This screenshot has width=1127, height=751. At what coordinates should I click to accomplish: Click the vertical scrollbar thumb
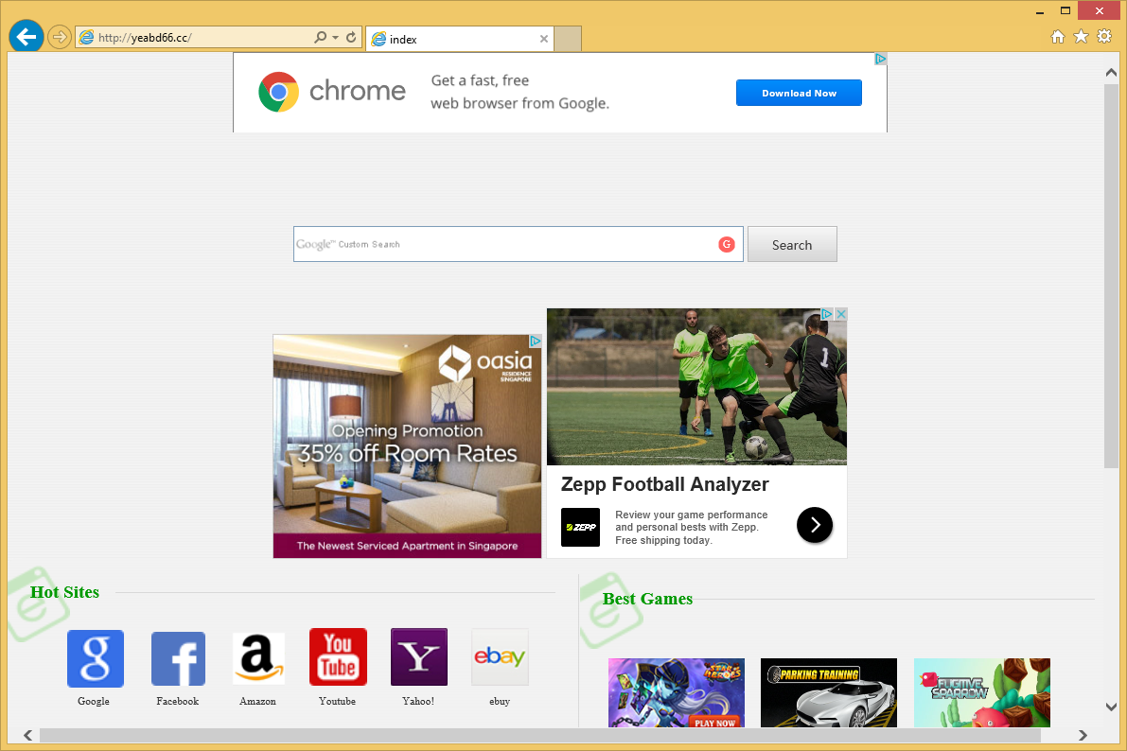coord(1111,276)
